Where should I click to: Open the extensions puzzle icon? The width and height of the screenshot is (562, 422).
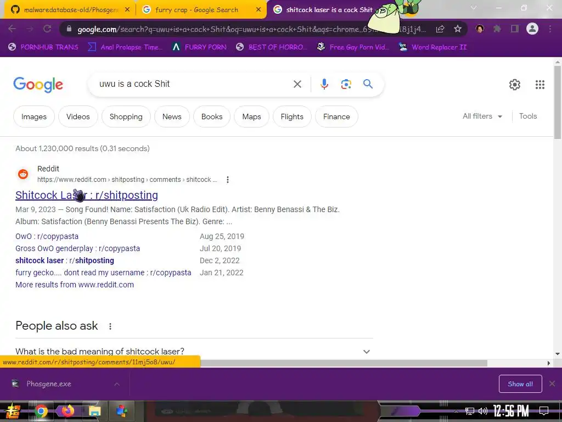pos(497,29)
